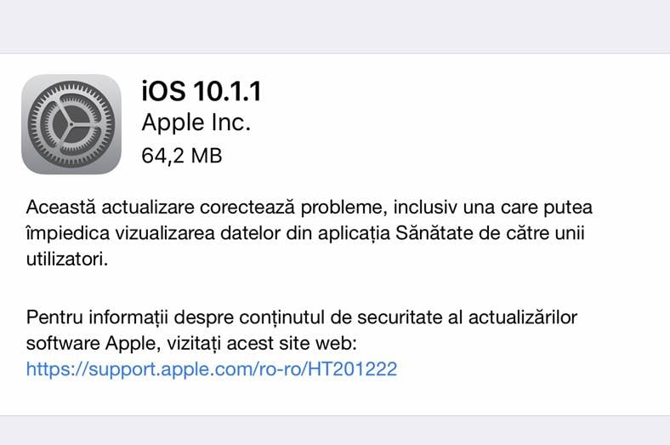Open the support.apple.com HT201222 link
670x445 pixels.
pos(212,369)
